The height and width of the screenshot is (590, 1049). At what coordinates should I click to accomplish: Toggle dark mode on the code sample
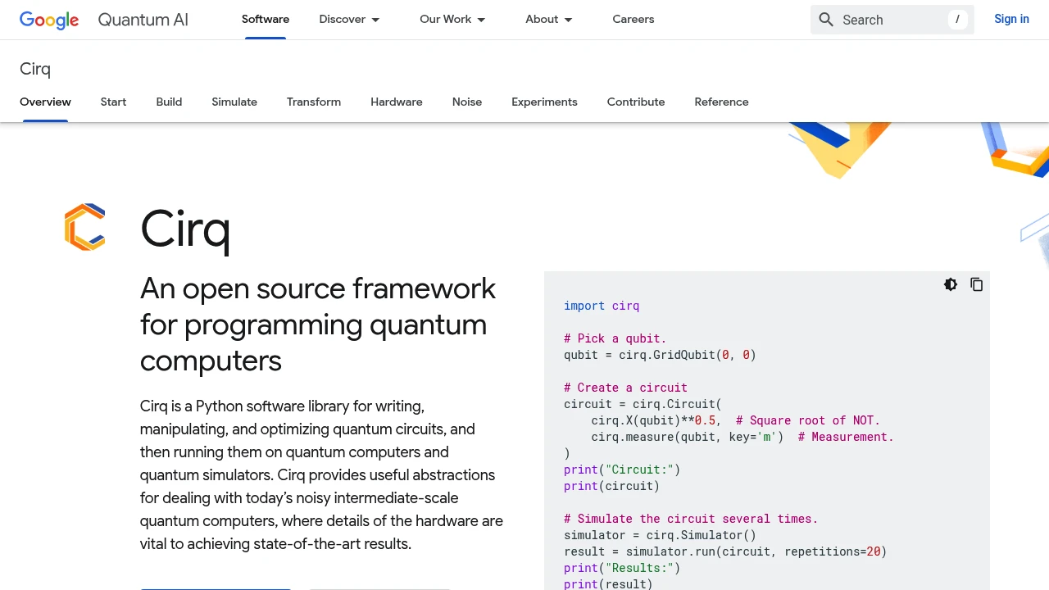tap(951, 284)
